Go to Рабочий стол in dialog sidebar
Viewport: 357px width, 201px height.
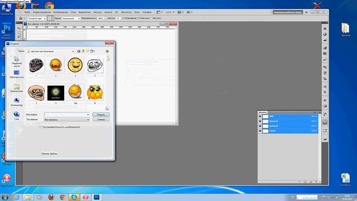[x=17, y=74]
